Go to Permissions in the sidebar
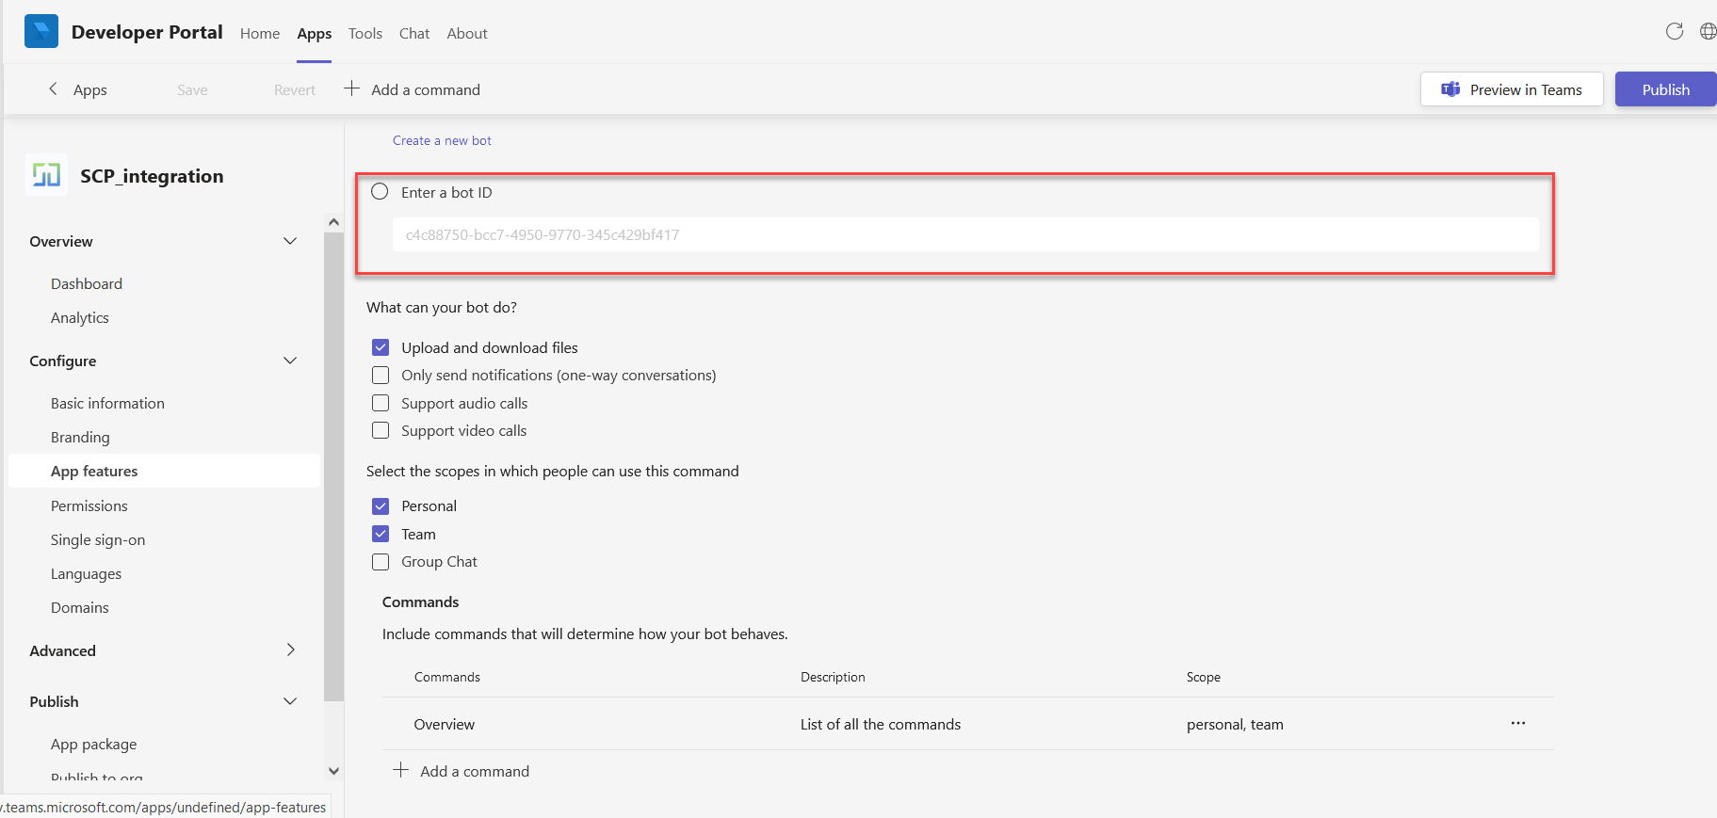 click(89, 505)
